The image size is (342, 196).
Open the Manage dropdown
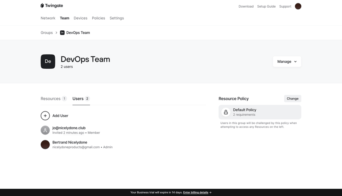pyautogui.click(x=287, y=61)
